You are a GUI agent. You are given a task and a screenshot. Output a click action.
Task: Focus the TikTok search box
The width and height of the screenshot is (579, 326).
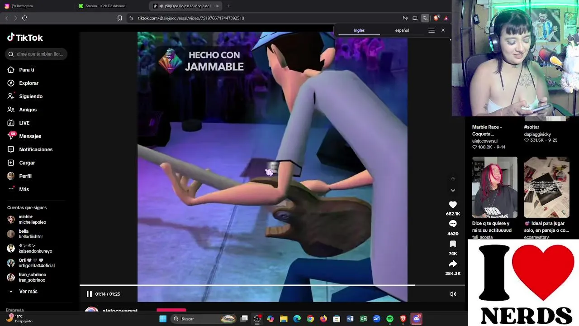[37, 54]
